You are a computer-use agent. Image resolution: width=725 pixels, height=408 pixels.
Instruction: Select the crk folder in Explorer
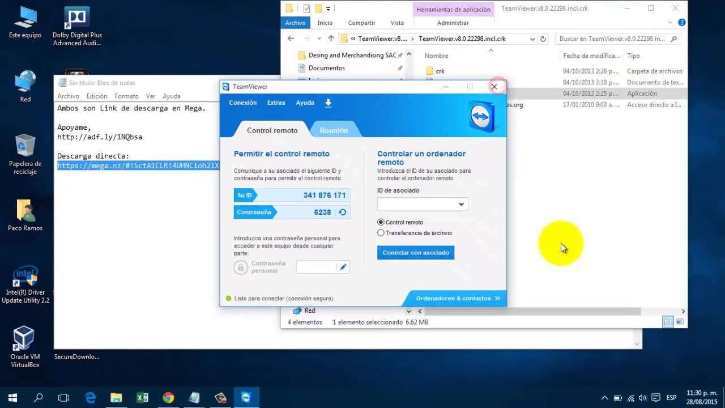pyautogui.click(x=435, y=71)
